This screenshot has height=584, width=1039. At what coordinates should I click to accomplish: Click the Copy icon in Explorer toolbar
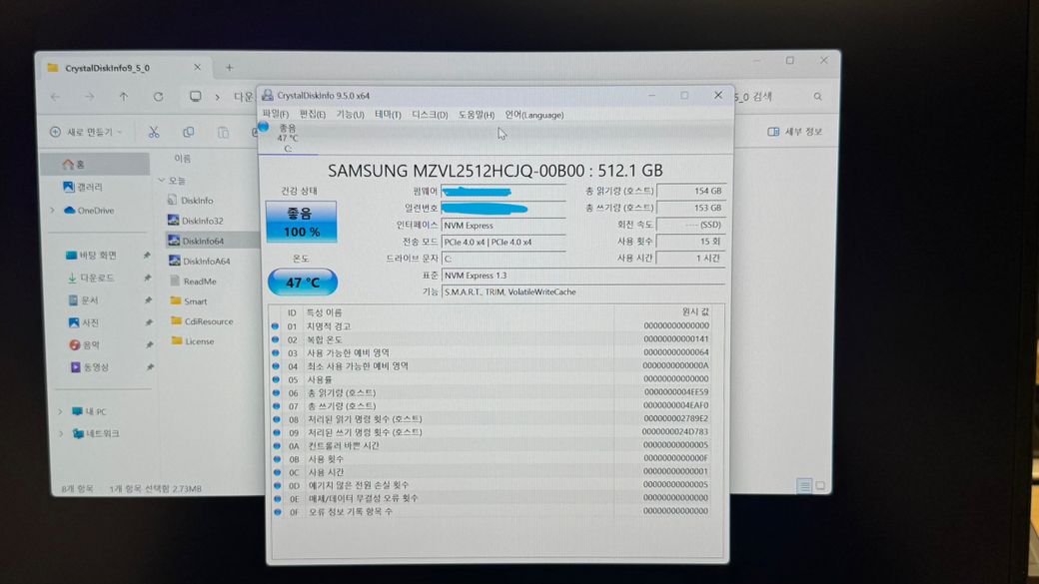click(x=188, y=133)
